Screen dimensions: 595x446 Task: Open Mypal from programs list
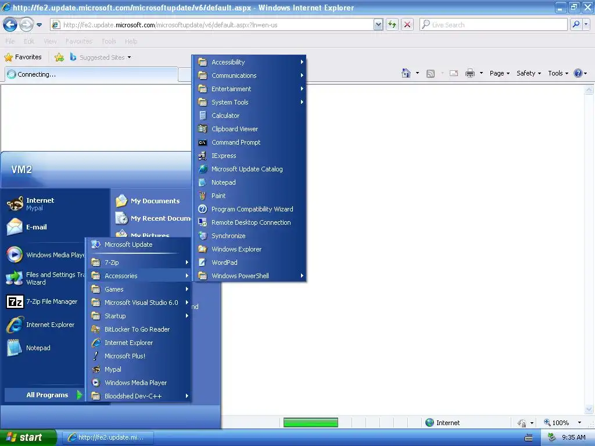[x=138, y=369]
